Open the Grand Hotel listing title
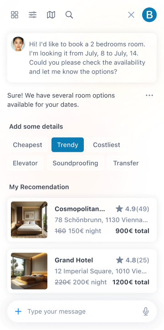 (x=74, y=260)
